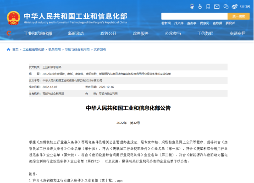Click the home icon in the breadcrumb
Screen dimensions: 254x183
pyautogui.click(x=8, y=49)
